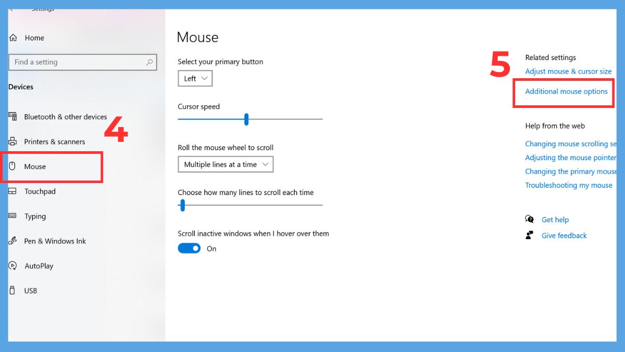Open Additional mouse options link

(566, 91)
